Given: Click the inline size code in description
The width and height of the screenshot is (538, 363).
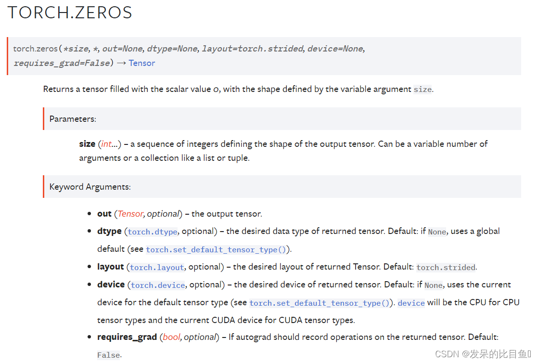Looking at the screenshot, I should [423, 90].
